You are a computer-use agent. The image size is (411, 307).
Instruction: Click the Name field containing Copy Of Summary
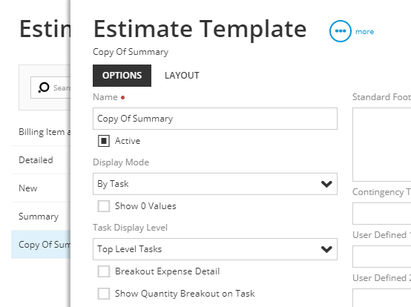[215, 119]
